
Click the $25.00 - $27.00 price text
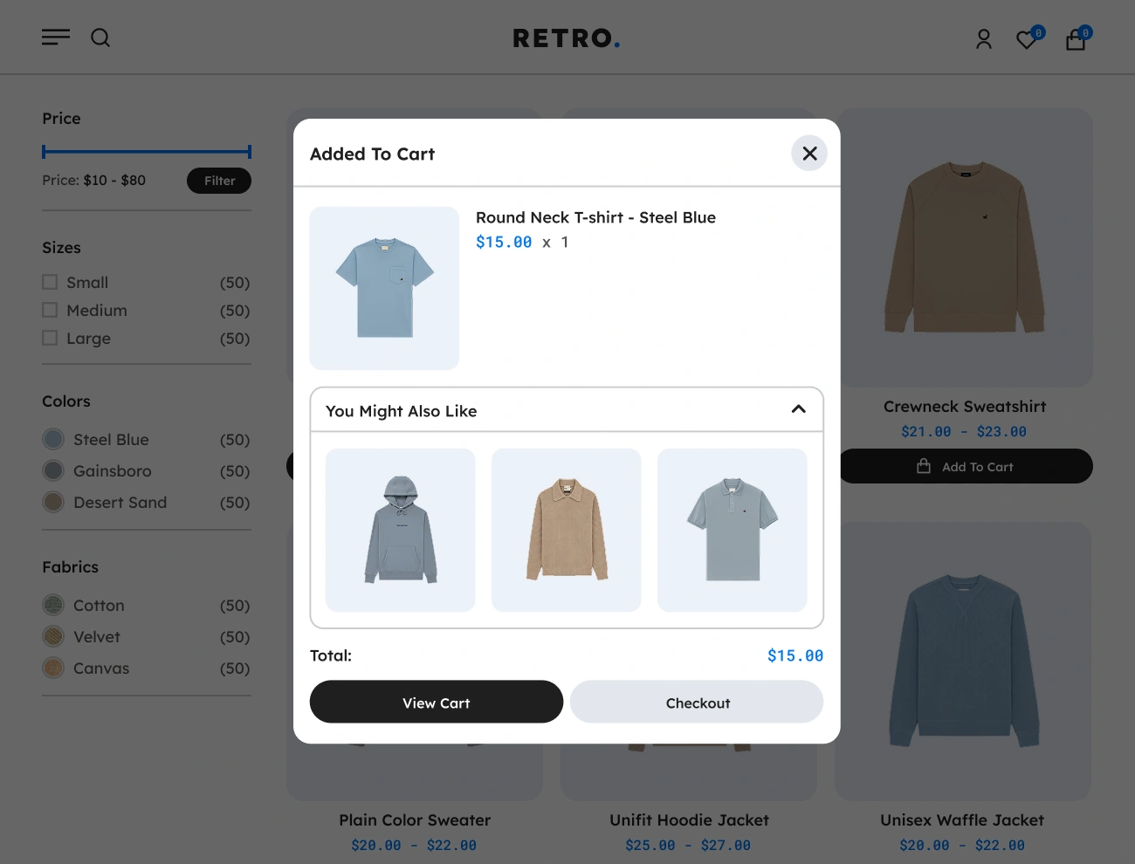point(688,845)
